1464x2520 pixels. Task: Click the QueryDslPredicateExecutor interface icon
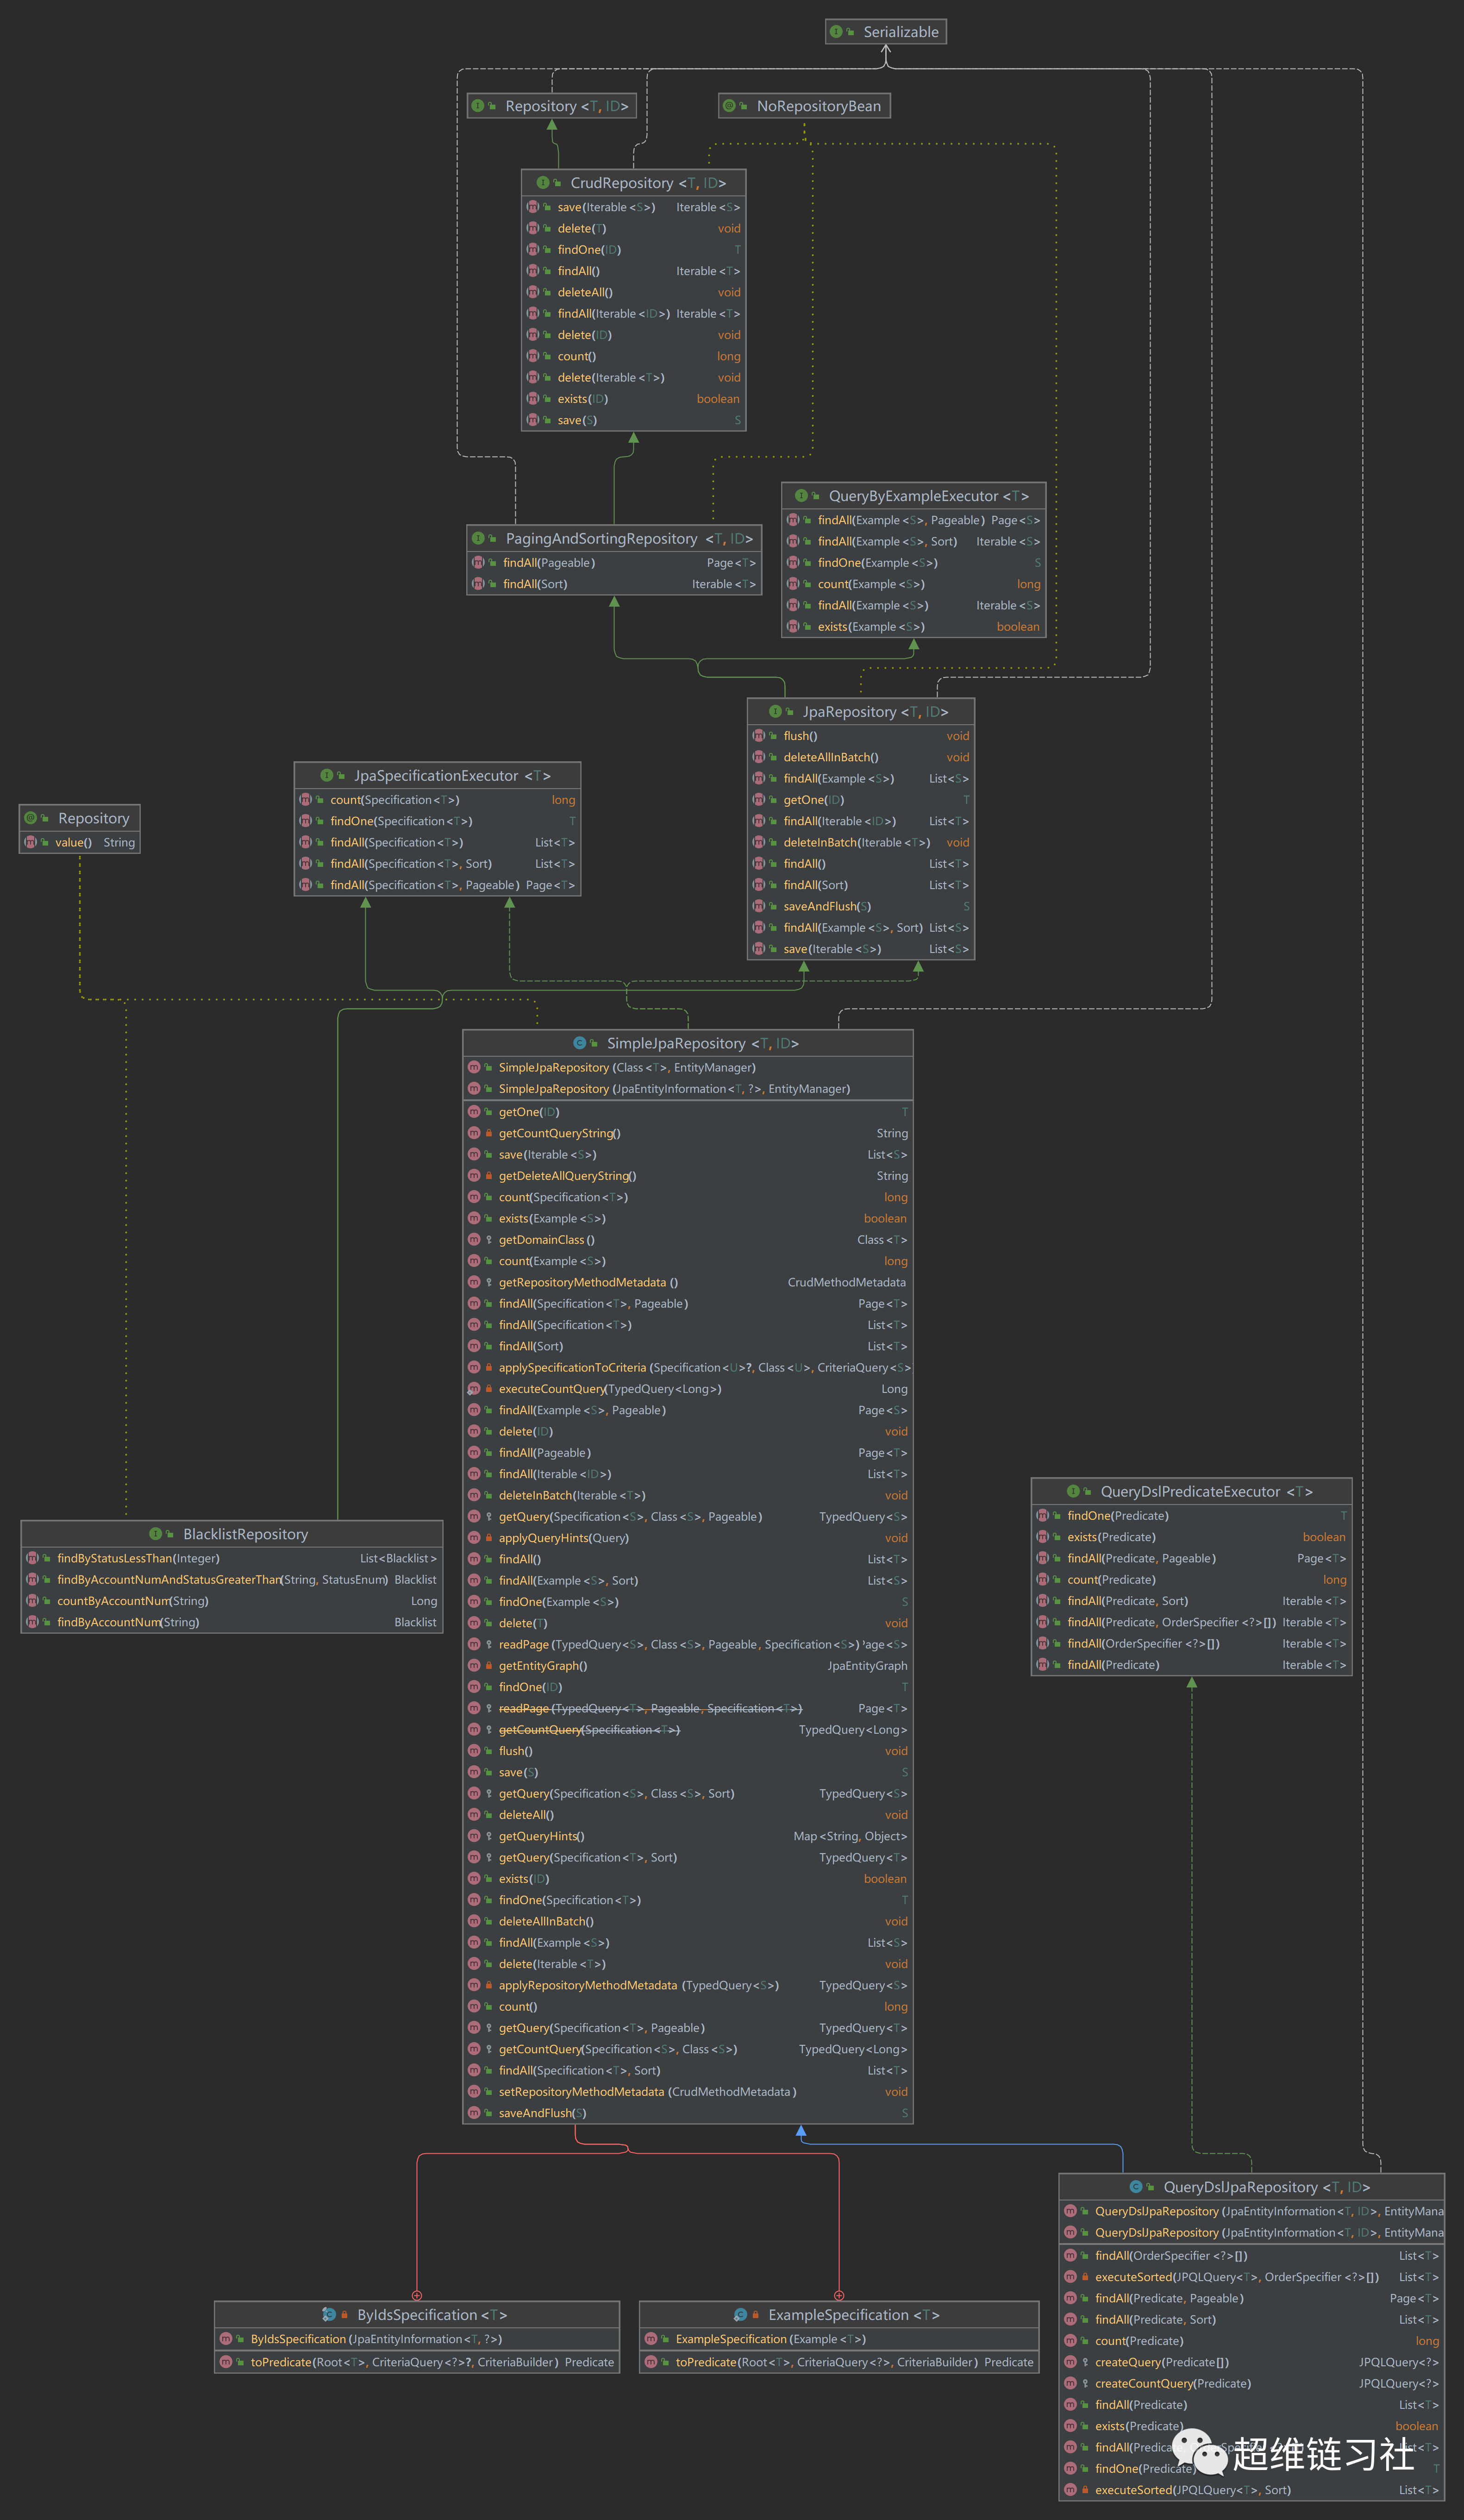[x=1073, y=1491]
